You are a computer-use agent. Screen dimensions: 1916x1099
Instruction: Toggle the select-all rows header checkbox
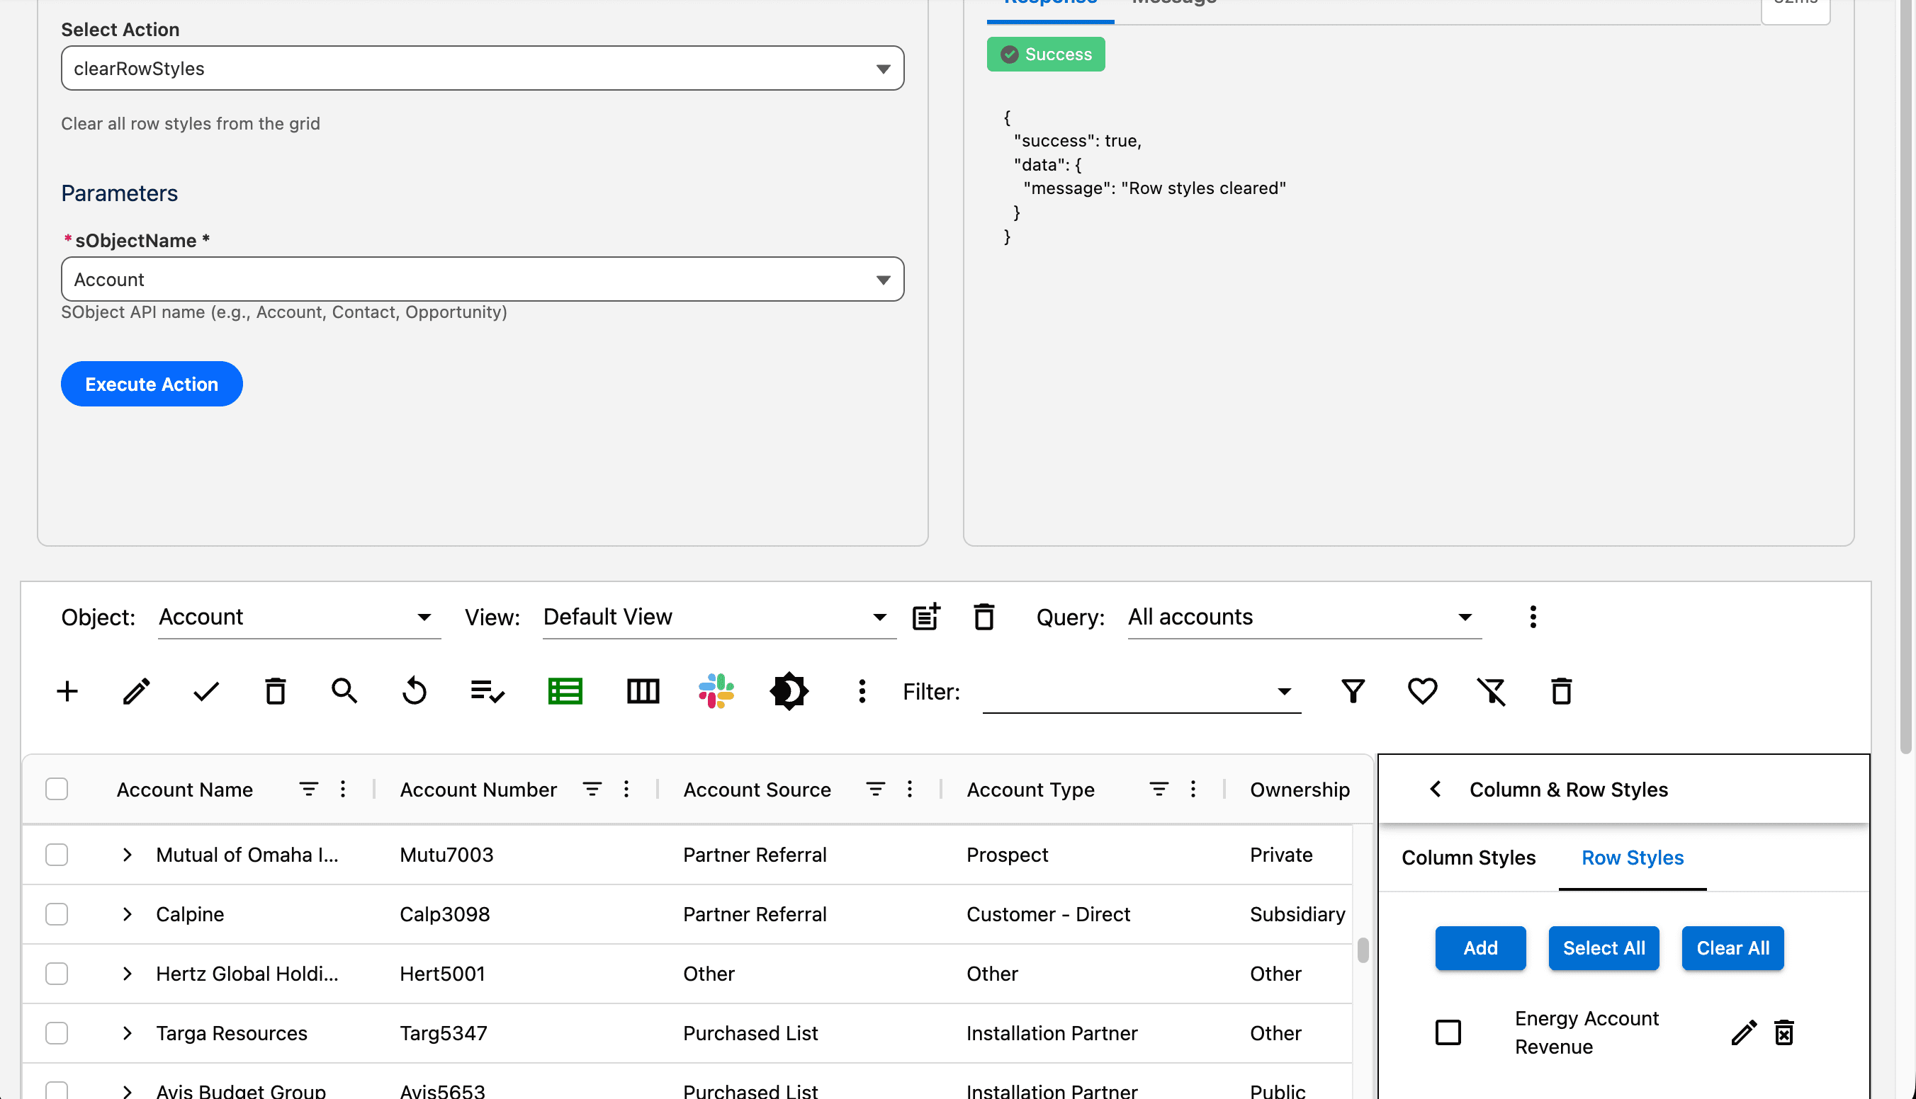pyautogui.click(x=57, y=789)
